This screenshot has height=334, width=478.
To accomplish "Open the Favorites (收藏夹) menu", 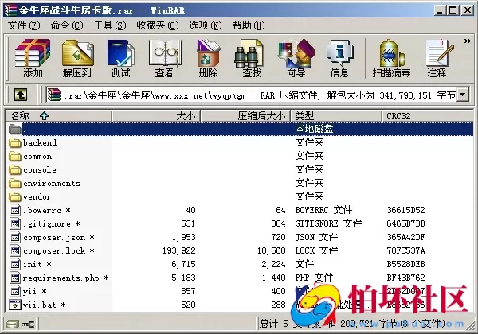I will [158, 25].
